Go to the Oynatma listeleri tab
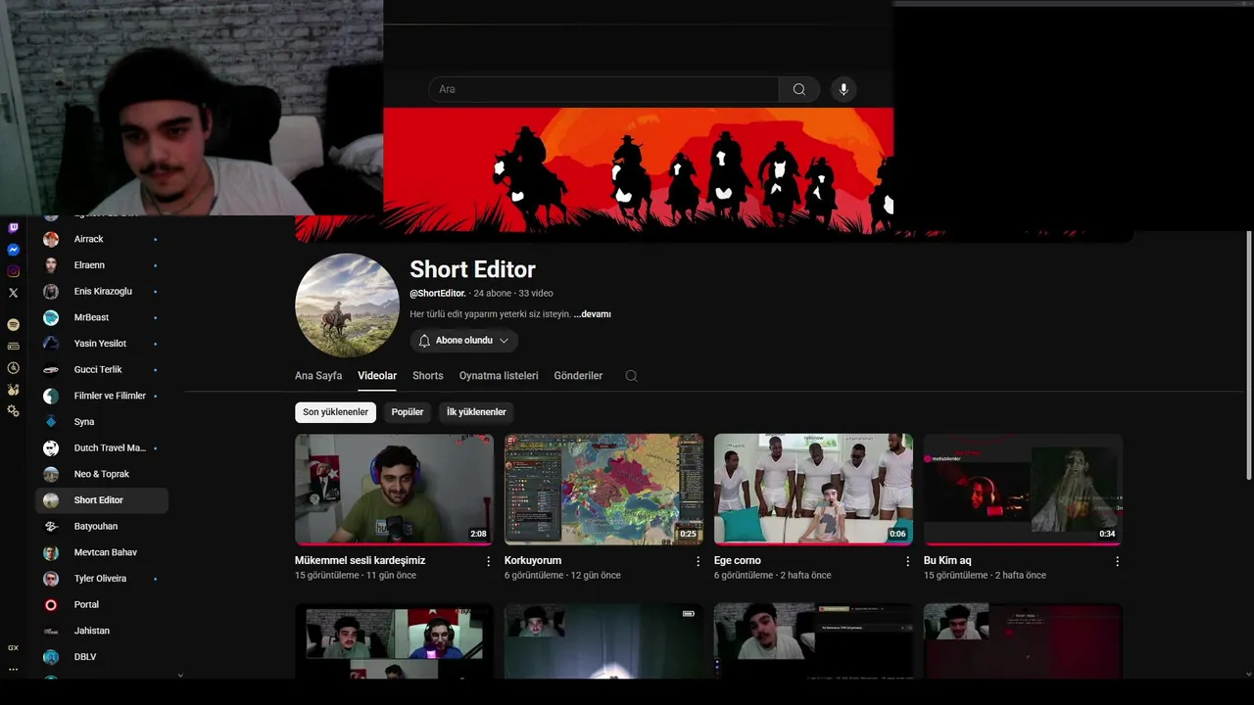 click(x=499, y=376)
